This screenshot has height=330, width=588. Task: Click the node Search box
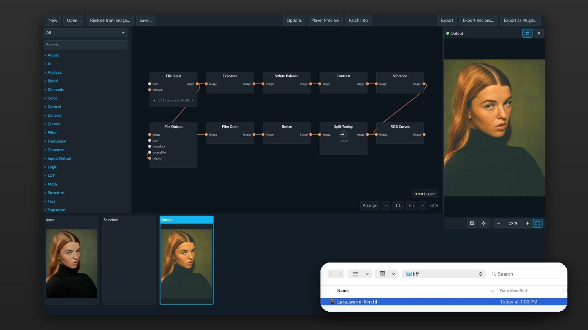pyautogui.click(x=86, y=45)
